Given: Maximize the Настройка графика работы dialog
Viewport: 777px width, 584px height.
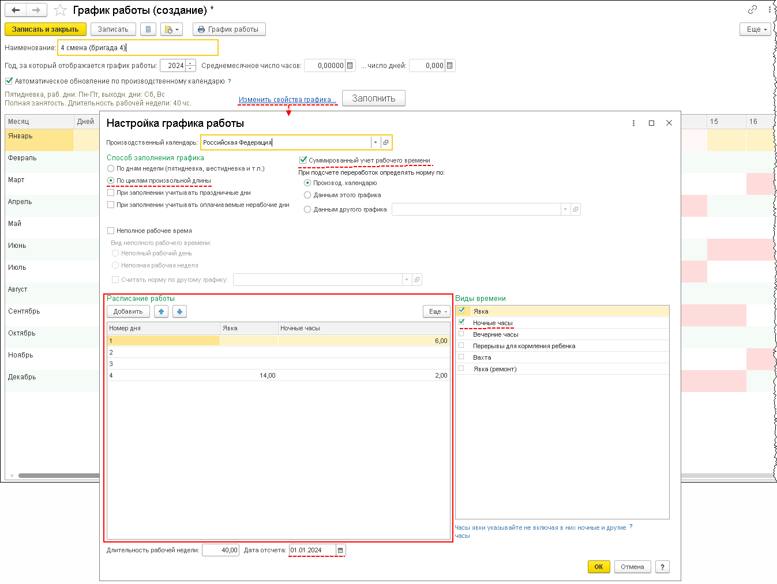Looking at the screenshot, I should click(x=651, y=123).
